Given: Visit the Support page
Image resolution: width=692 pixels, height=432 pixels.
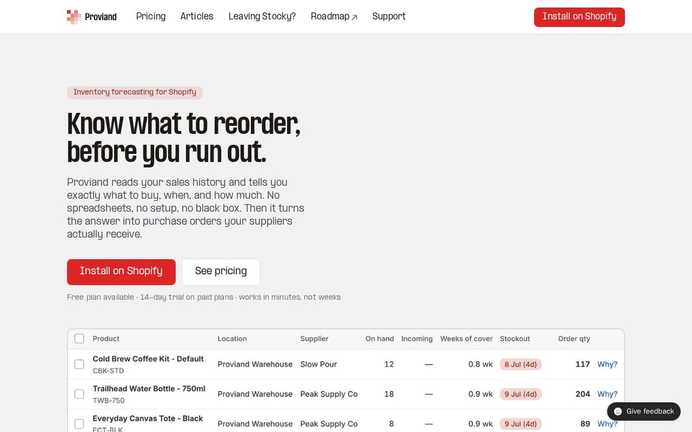Looking at the screenshot, I should [389, 16].
